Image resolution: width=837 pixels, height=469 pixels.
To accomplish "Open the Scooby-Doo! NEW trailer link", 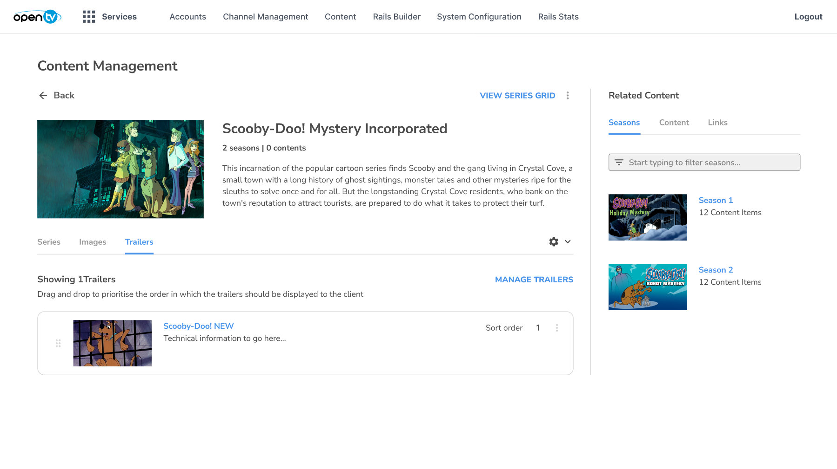I will click(x=199, y=326).
